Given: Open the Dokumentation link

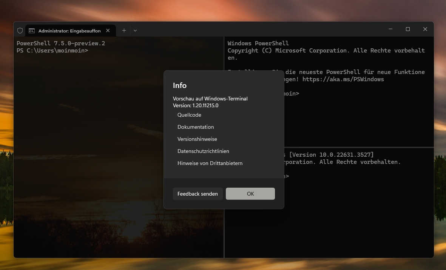Looking at the screenshot, I should click(196, 127).
